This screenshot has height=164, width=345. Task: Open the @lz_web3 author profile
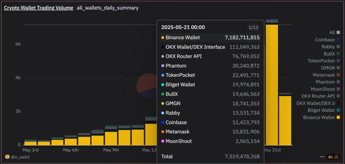coord(20,157)
